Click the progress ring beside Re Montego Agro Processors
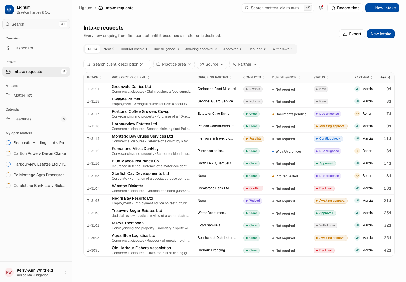Viewport: 406px width, 282px height. tap(8, 175)
